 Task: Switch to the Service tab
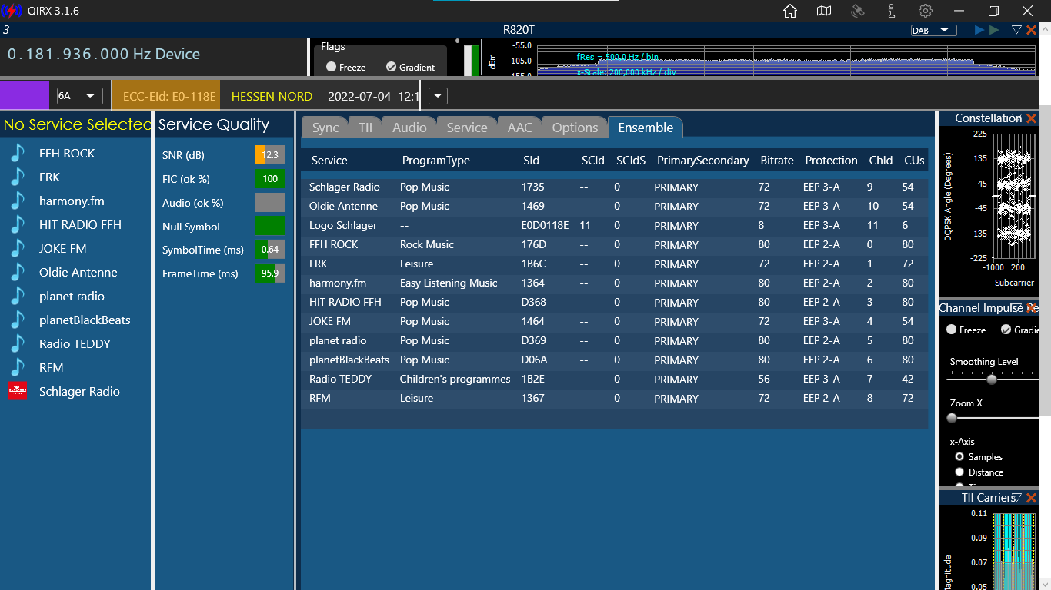click(467, 128)
